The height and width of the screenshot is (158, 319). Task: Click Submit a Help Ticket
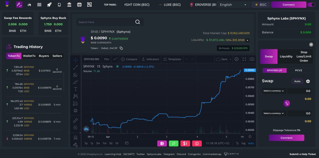coord(303,154)
